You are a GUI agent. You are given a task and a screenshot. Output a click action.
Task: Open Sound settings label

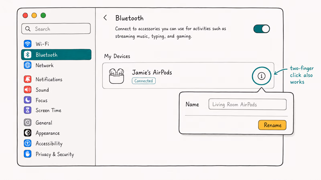43,90
